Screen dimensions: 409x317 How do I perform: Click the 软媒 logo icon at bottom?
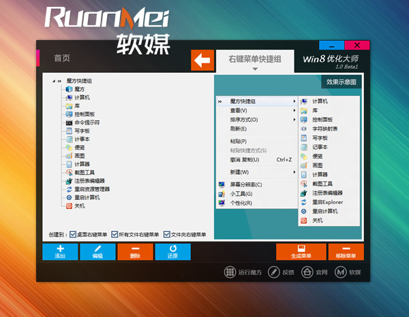(x=339, y=273)
